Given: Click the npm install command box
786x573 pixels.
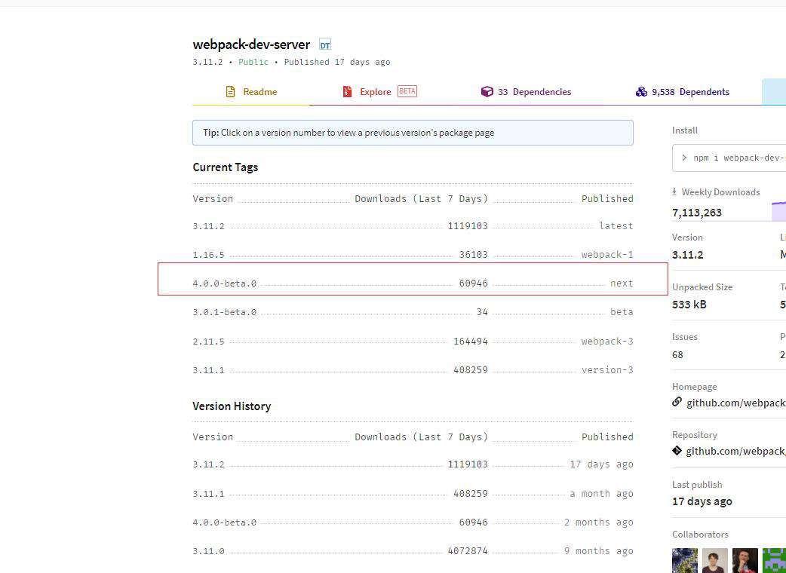Looking at the screenshot, I should click(729, 158).
